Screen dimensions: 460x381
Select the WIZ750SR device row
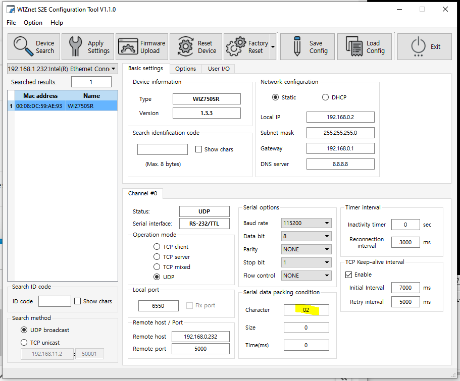[x=63, y=106]
